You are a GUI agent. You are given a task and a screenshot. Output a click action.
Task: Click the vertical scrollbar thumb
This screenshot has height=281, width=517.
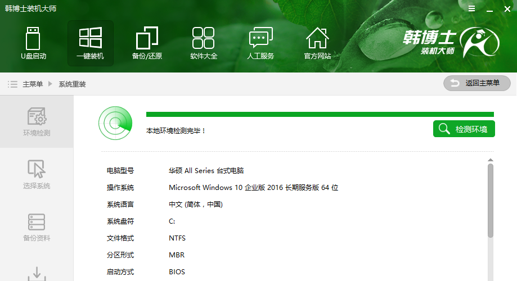491,201
